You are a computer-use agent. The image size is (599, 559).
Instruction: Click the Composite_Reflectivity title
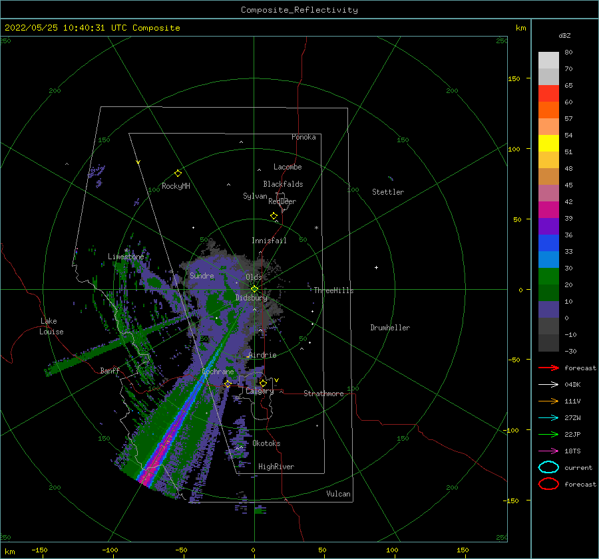pyautogui.click(x=299, y=10)
